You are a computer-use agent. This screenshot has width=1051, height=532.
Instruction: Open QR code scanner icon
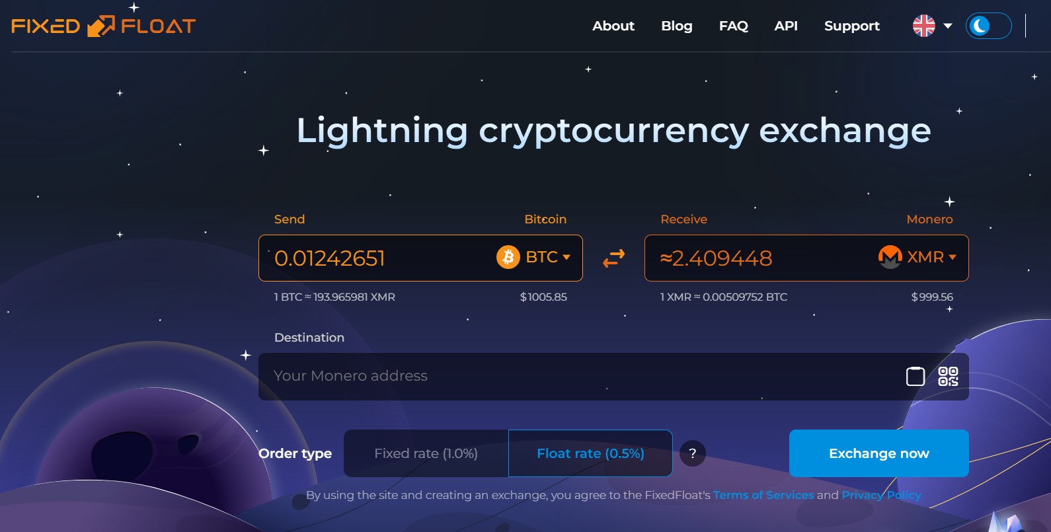[948, 376]
